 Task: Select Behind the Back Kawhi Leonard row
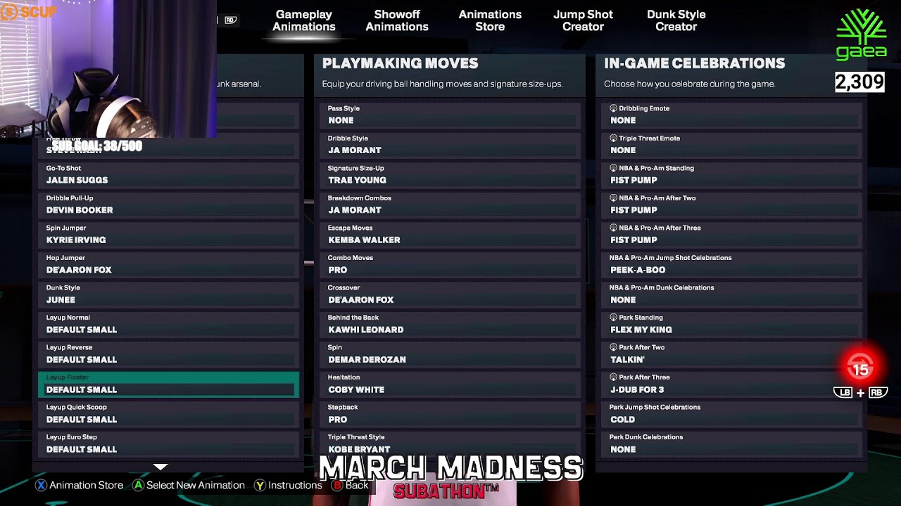450,325
